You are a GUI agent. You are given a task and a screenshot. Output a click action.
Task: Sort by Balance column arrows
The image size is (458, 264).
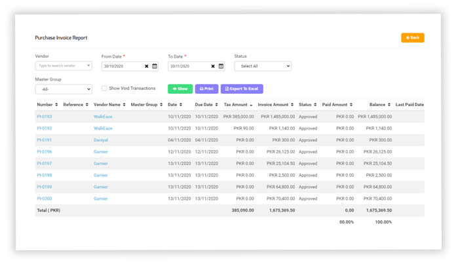coord(389,105)
